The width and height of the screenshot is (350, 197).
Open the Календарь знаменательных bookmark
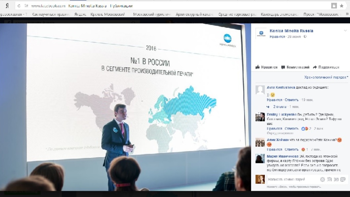coord(279,14)
